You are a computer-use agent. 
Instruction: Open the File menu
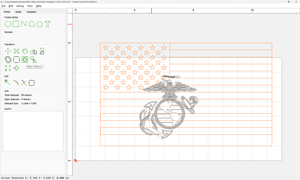tap(3, 6)
